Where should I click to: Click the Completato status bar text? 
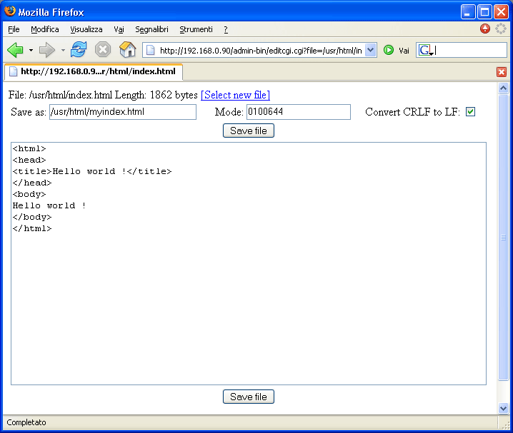point(26,422)
